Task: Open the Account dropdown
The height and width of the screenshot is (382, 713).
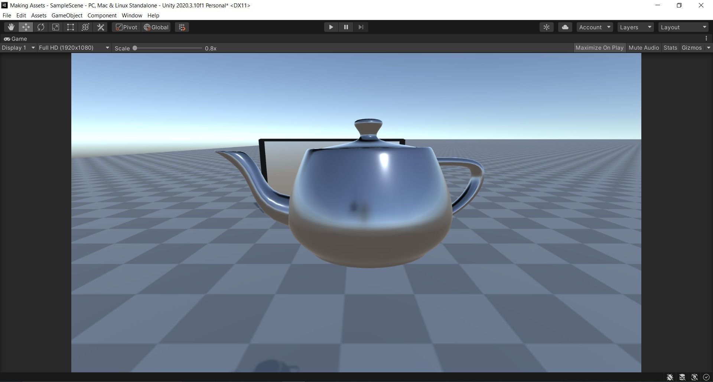Action: click(595, 27)
